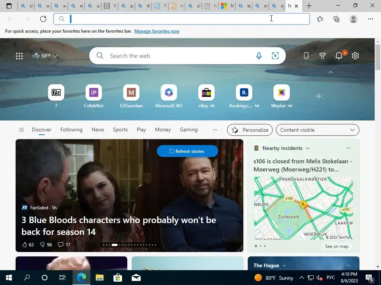This screenshot has height=285, width=381.
Task: Open a new browser tab
Action: pyautogui.click(x=309, y=6)
